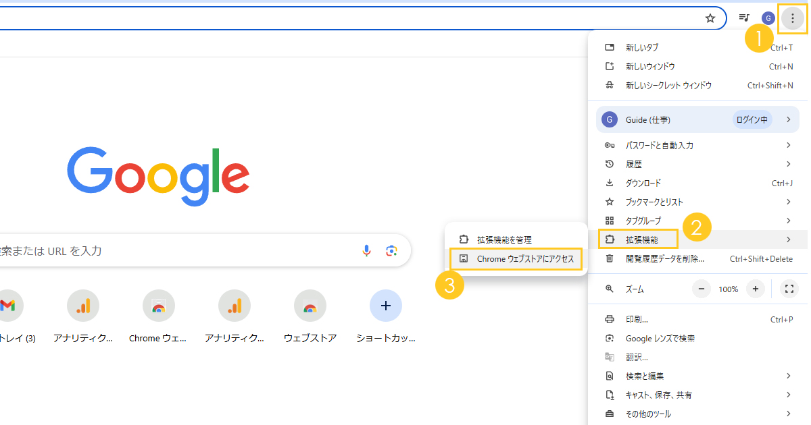Click the ログイン中 status chip
This screenshot has height=425, width=811.
click(x=753, y=119)
